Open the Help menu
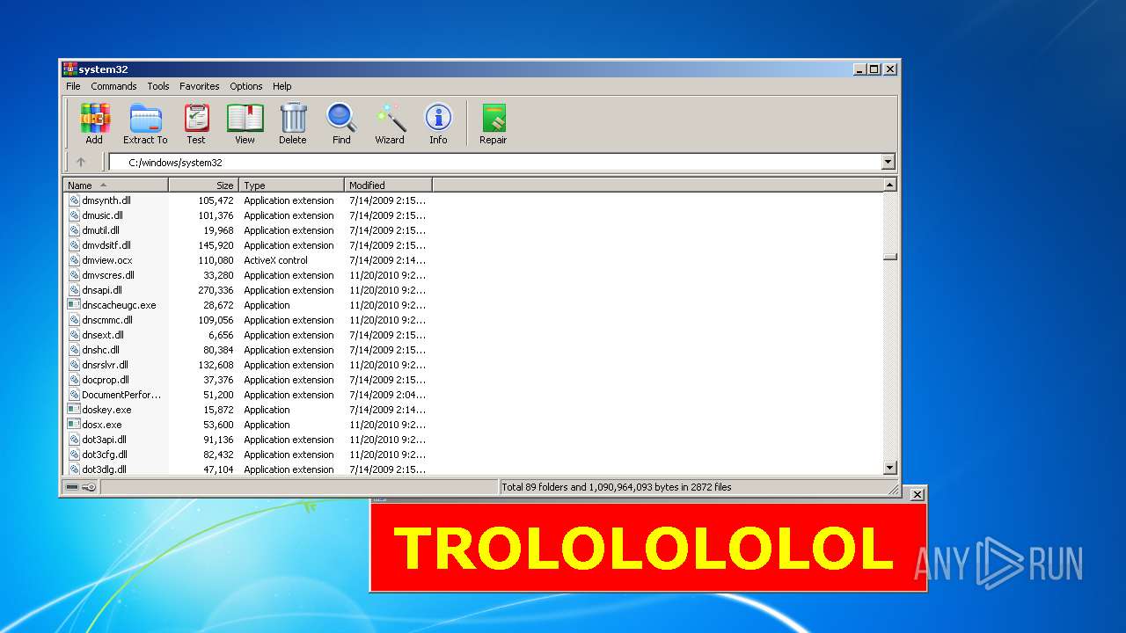 pos(281,86)
